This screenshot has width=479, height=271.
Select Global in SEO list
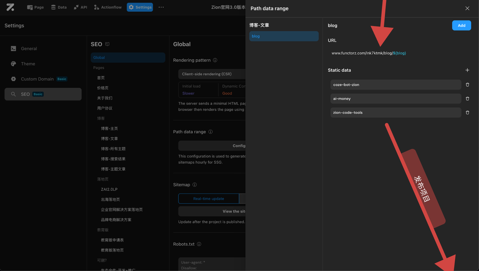(128, 58)
